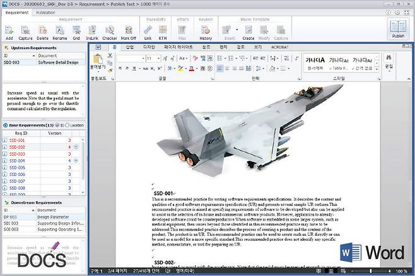Run the Checker tool

(110, 30)
